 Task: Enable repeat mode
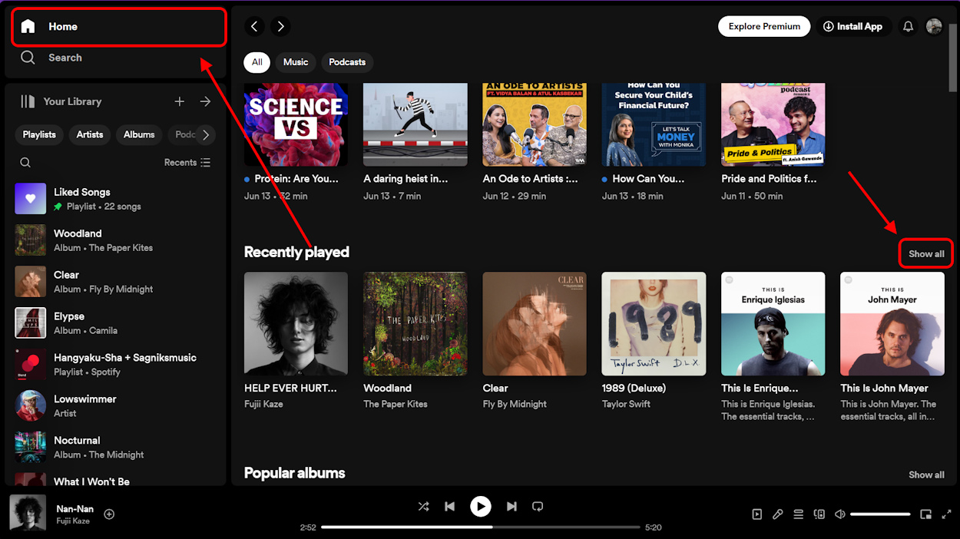[x=538, y=506]
